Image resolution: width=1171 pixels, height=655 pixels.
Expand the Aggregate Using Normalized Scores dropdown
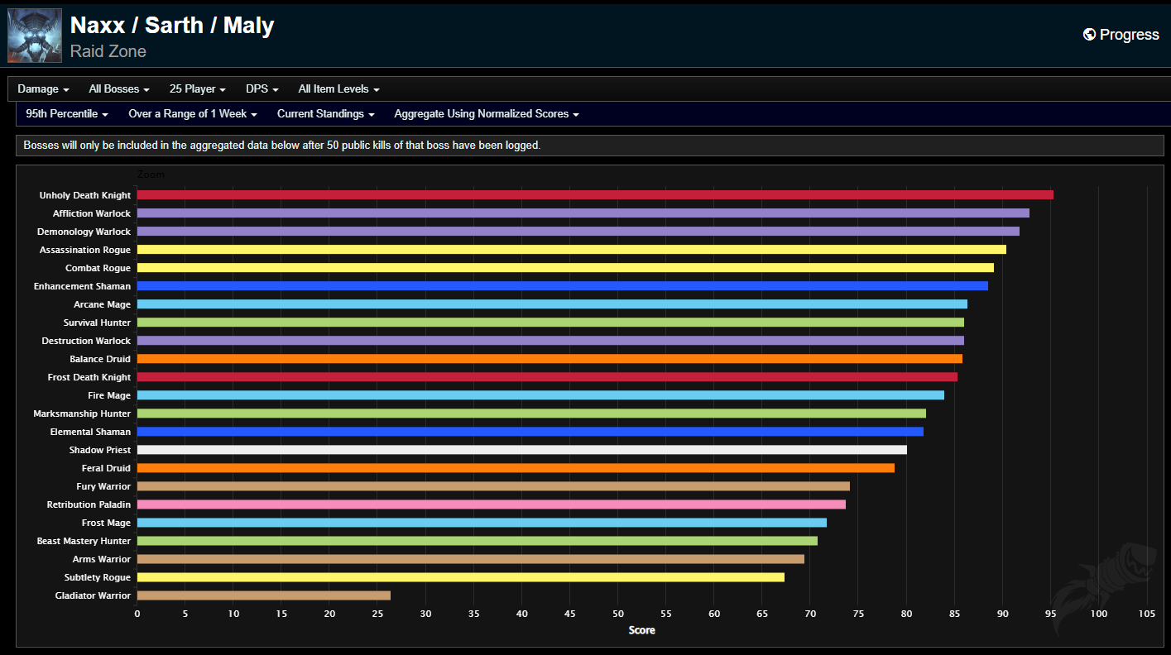tap(486, 114)
